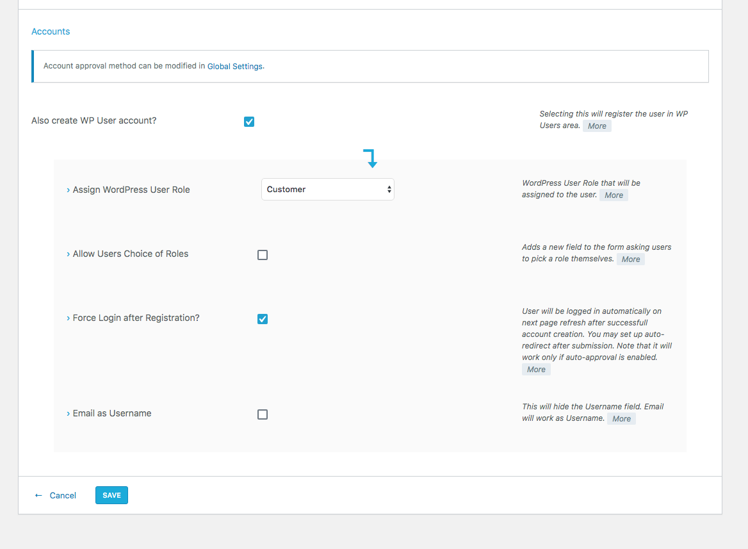Check the Email as Username box
Image resolution: width=748 pixels, height=549 pixels.
pyautogui.click(x=263, y=414)
